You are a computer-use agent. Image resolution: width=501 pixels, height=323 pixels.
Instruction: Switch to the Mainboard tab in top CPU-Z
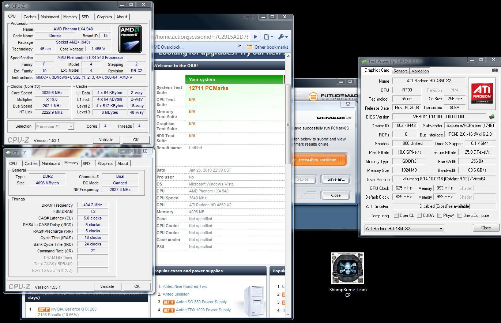(x=50, y=17)
